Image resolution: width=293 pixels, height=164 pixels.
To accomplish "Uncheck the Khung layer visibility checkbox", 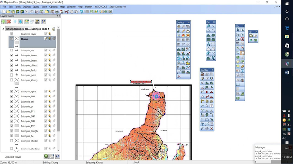I will point(11,39).
